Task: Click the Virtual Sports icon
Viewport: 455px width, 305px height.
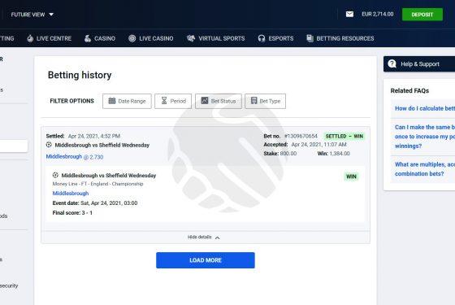Action: pos(191,38)
